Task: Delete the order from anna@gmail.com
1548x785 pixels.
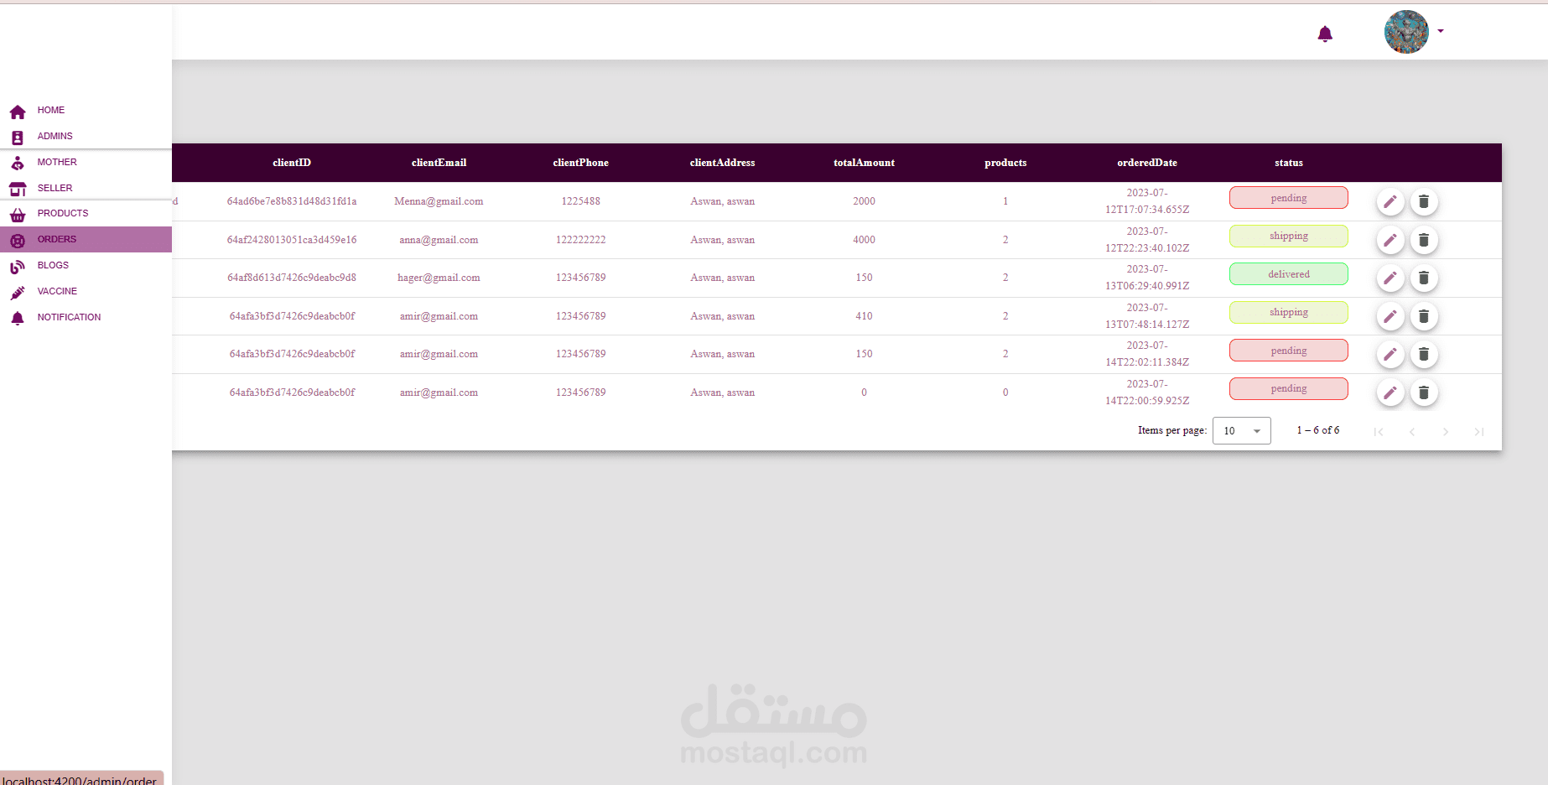Action: point(1424,240)
